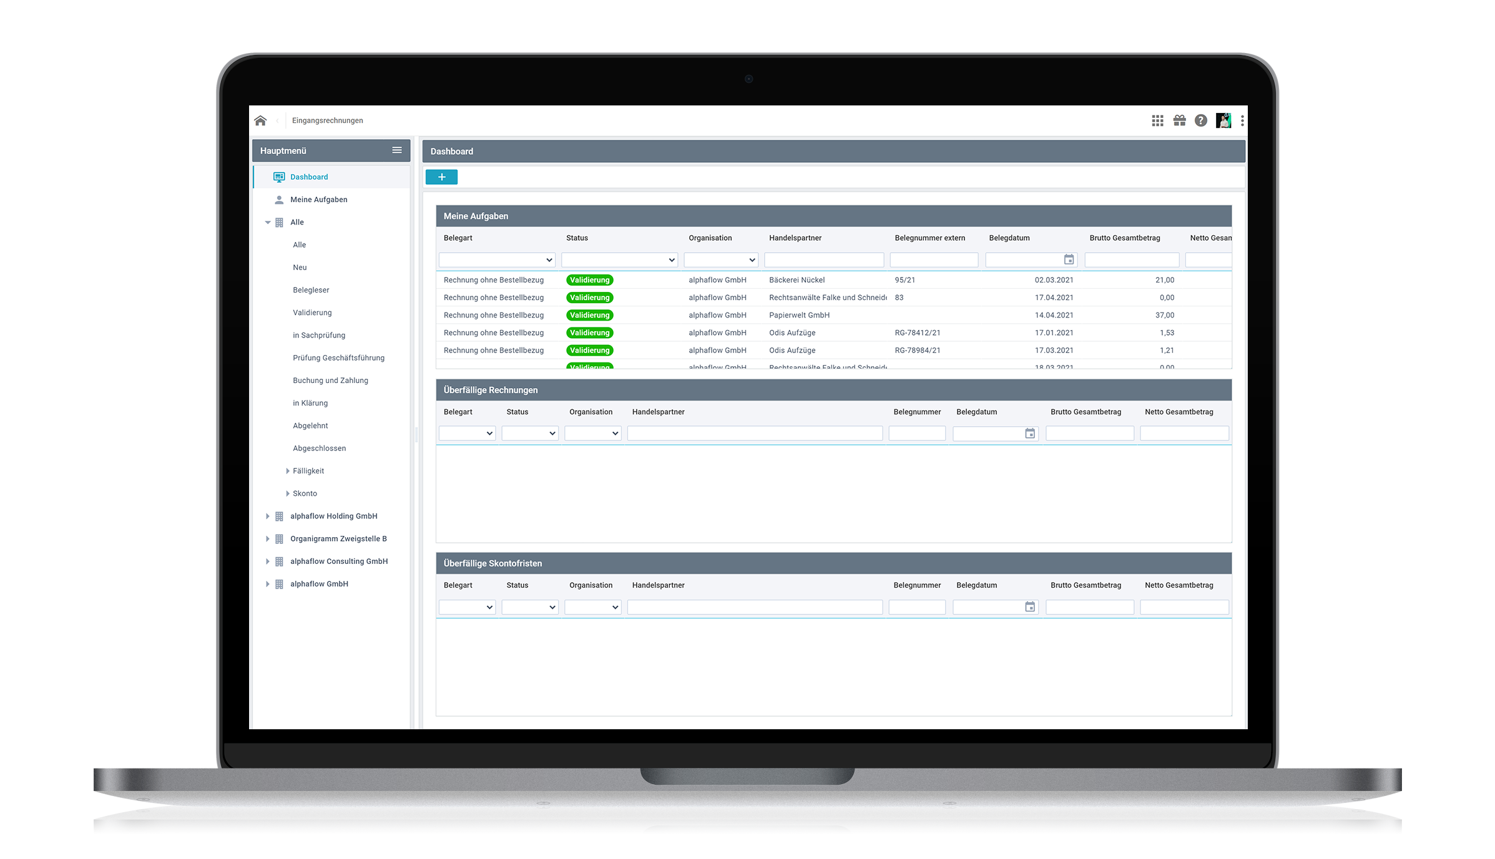The image size is (1495, 859).
Task: Go to the home icon
Action: click(x=260, y=120)
